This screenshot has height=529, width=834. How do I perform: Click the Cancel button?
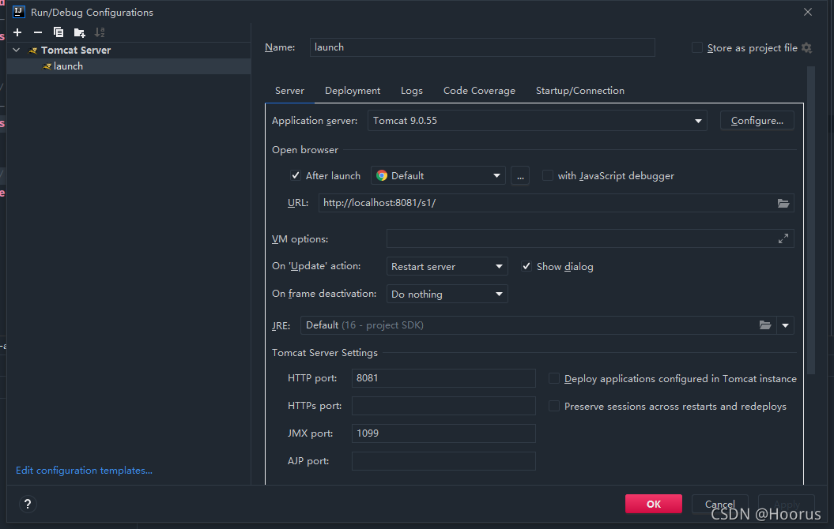point(719,504)
